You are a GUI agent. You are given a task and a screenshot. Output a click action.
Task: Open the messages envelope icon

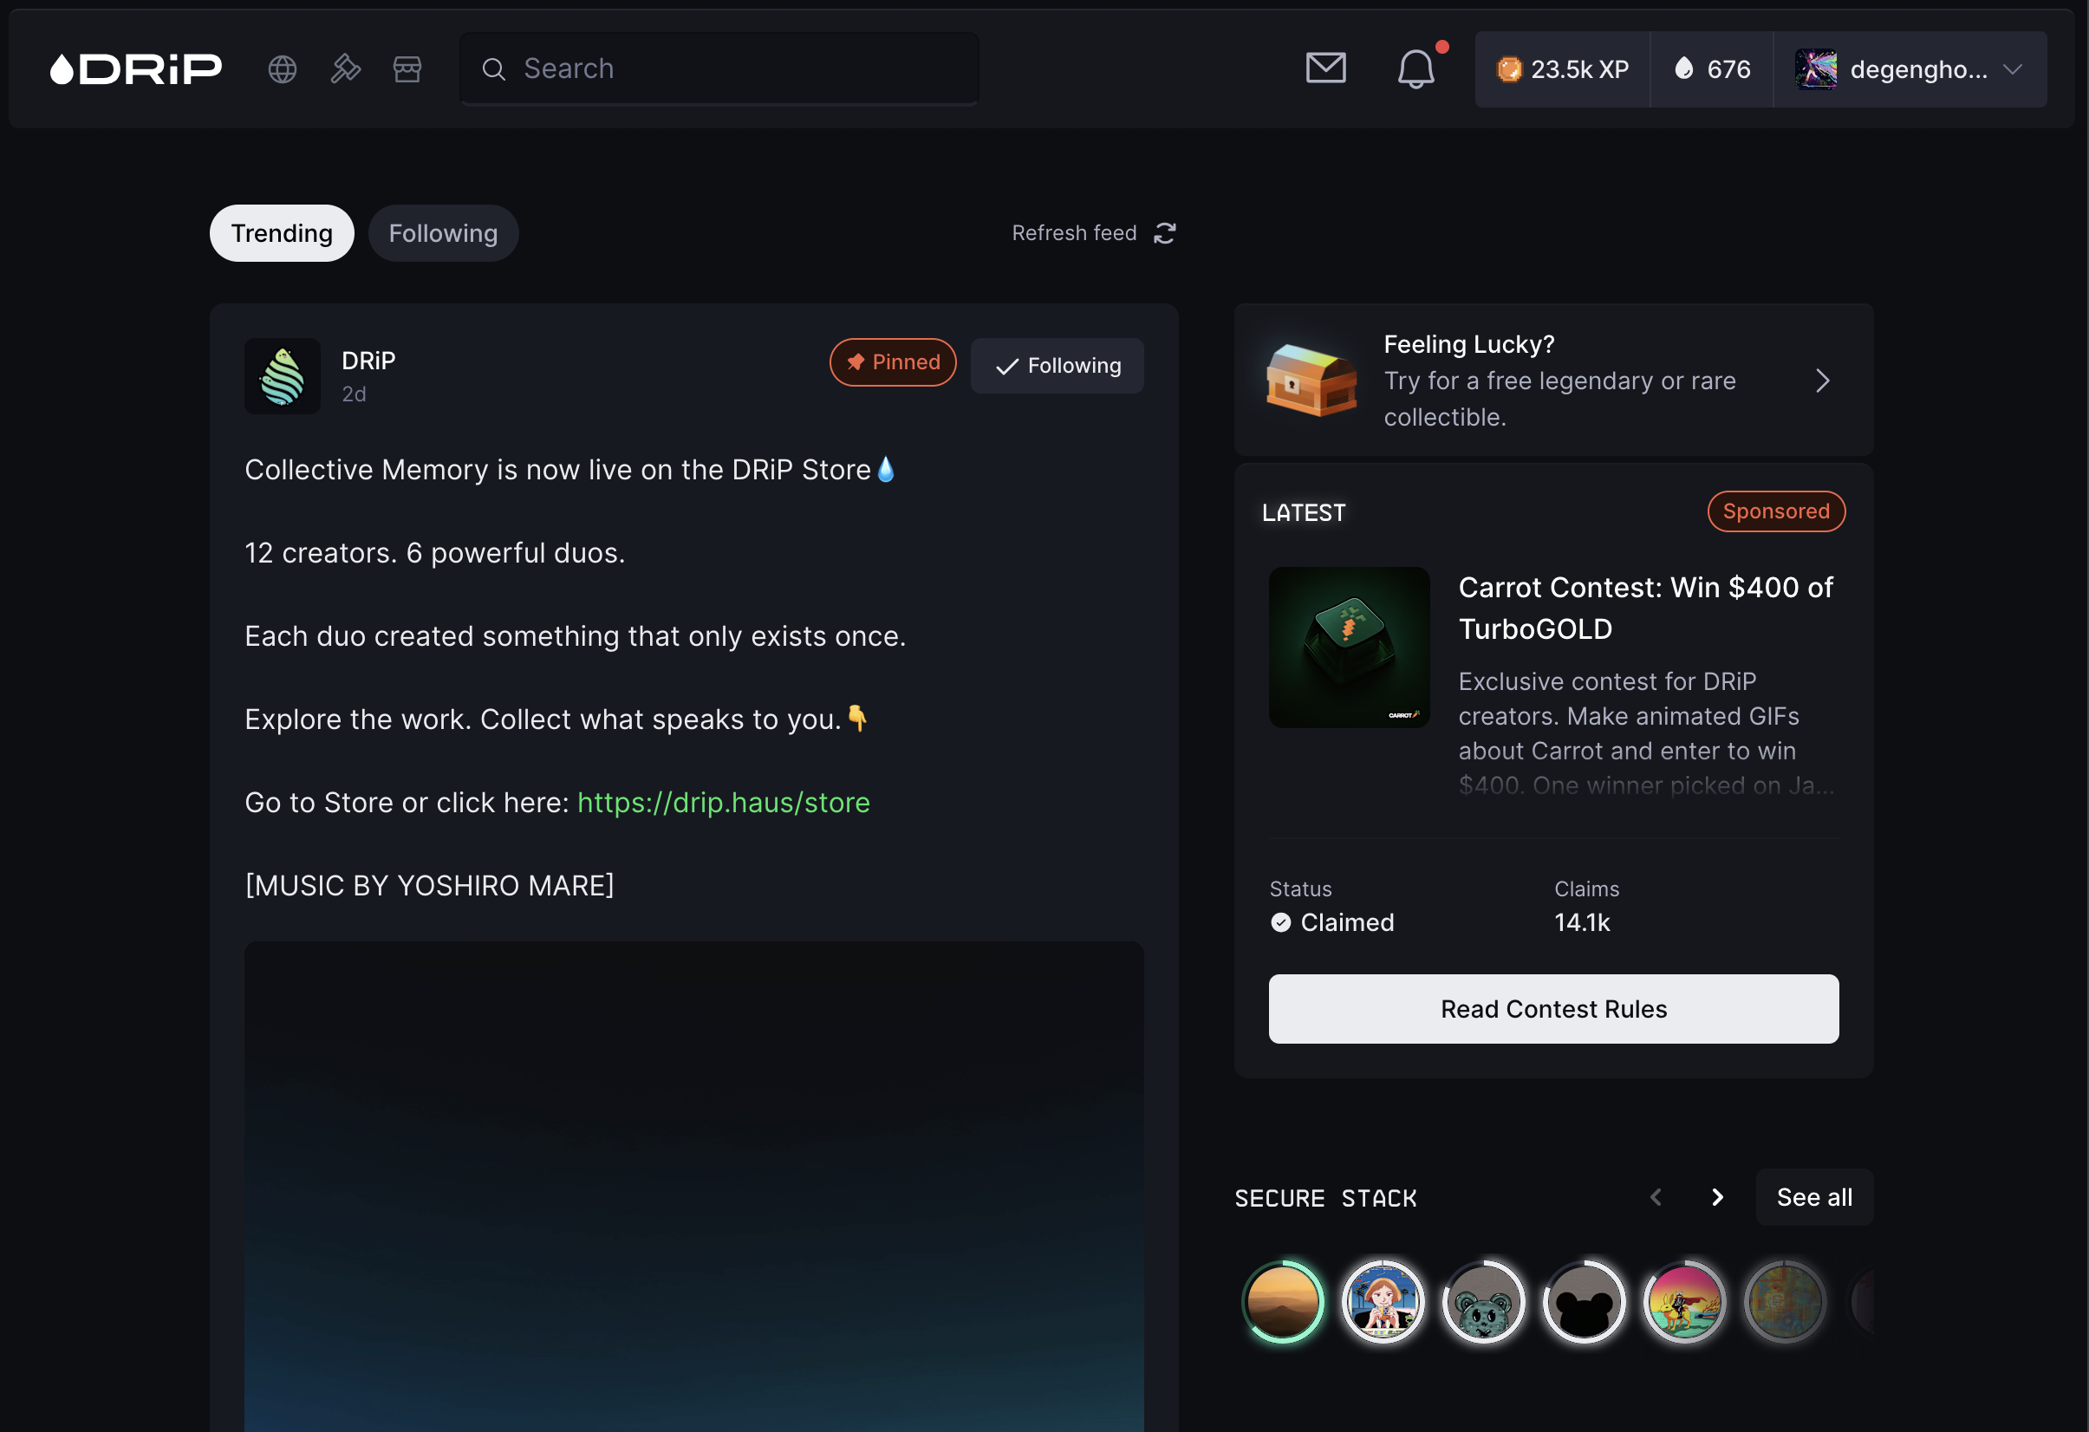click(x=1326, y=68)
